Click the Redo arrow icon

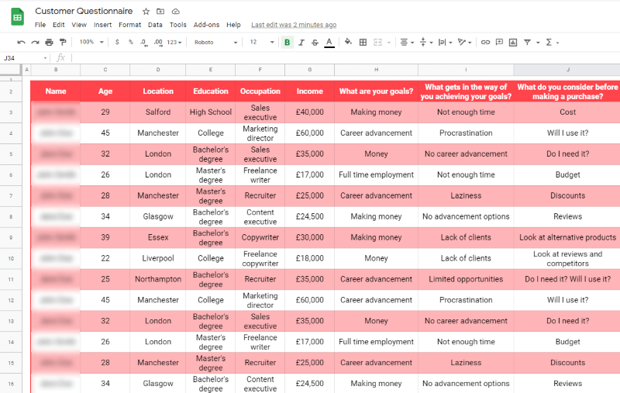(x=35, y=43)
